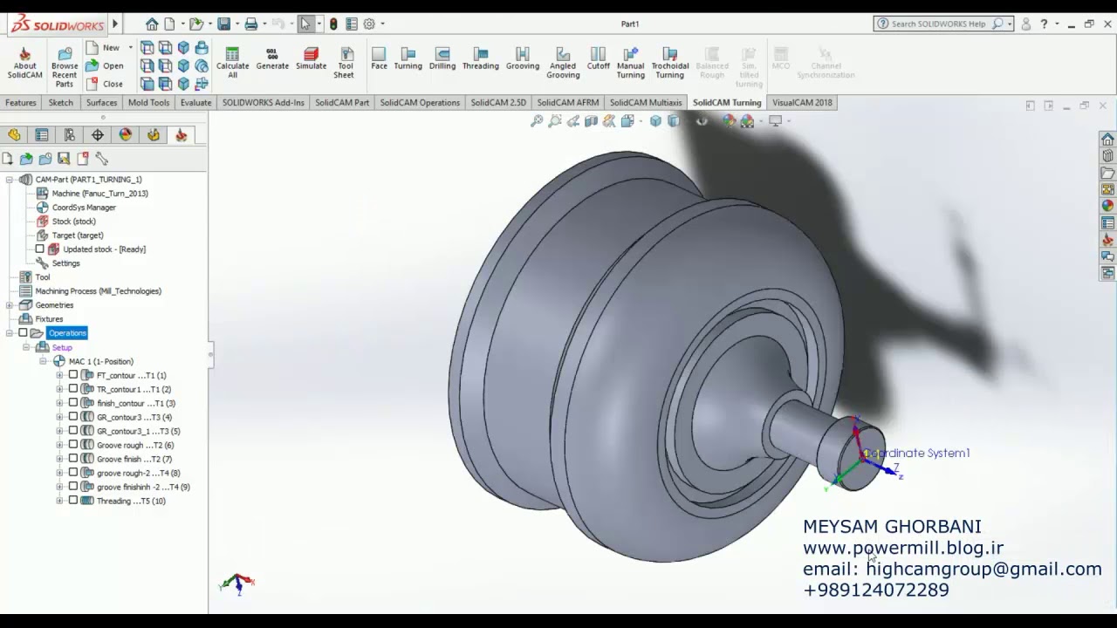Collapse the Setup node
The height and width of the screenshot is (628, 1117).
(26, 347)
